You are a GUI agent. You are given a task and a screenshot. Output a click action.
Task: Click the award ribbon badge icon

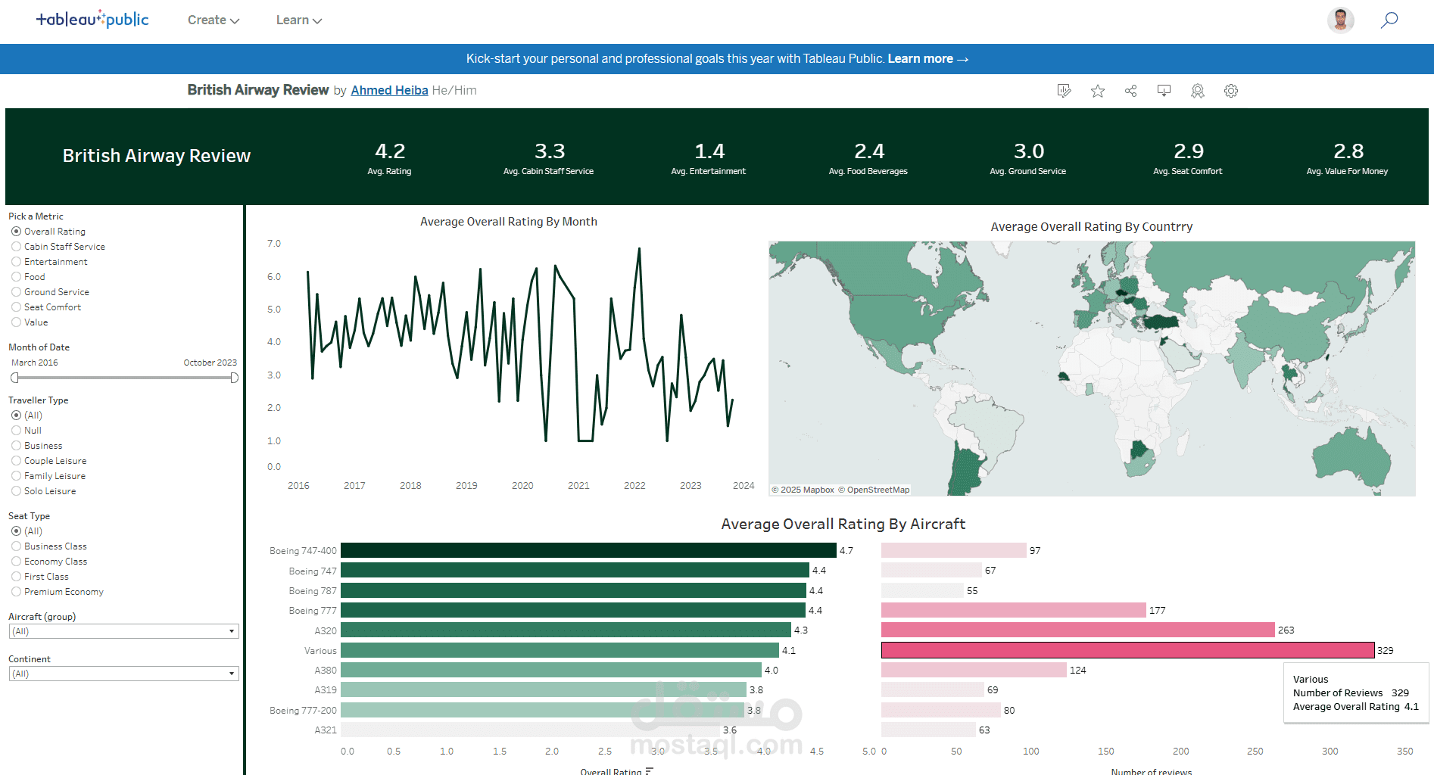tap(1198, 91)
